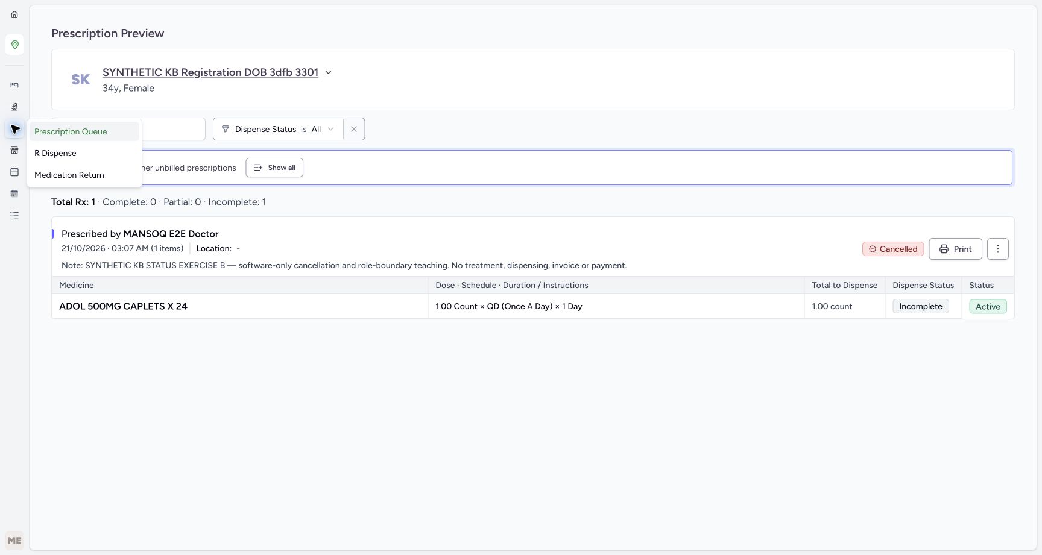Click the ME user avatar
This screenshot has height=555, width=1042.
click(14, 541)
